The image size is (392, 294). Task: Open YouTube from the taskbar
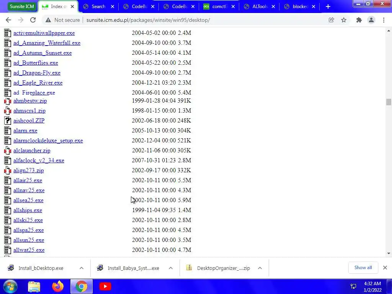105,286
